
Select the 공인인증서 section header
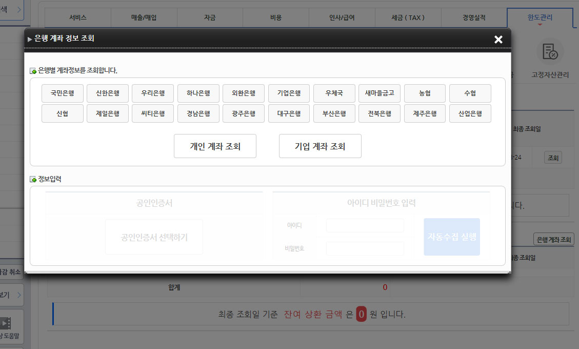coord(154,203)
